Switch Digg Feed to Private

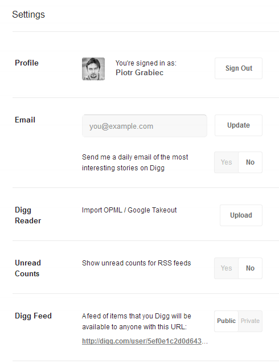[250, 321]
